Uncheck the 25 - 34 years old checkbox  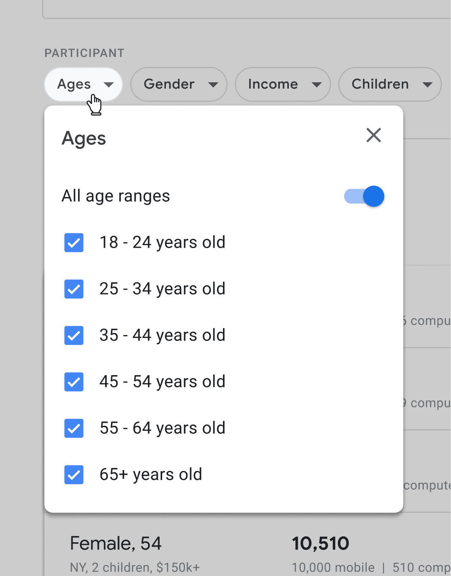point(74,289)
